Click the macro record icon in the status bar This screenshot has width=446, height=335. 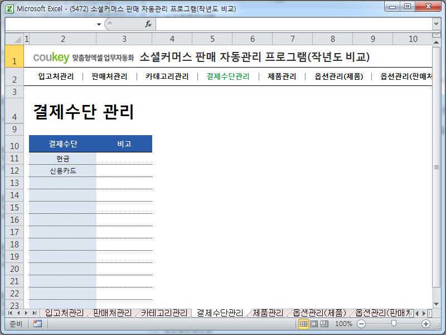point(37,324)
